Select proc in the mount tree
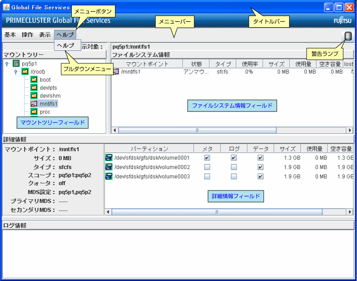Image resolution: width=357 pixels, height=281 pixels. click(45, 112)
